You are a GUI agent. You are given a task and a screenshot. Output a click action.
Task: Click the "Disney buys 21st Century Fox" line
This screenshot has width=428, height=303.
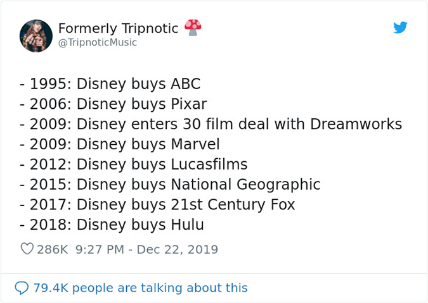pyautogui.click(x=157, y=205)
